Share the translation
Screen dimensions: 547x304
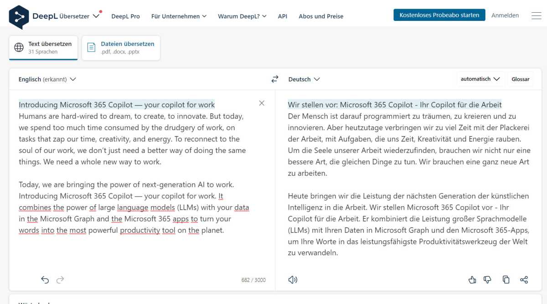coord(524,280)
